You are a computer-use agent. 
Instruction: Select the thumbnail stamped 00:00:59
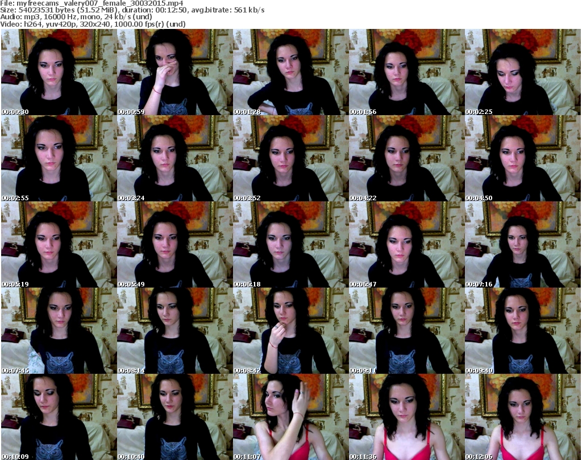pos(175,72)
